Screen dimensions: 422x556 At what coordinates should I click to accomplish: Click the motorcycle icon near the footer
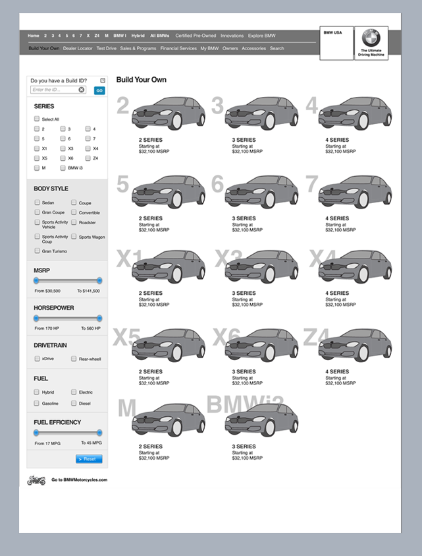click(36, 480)
